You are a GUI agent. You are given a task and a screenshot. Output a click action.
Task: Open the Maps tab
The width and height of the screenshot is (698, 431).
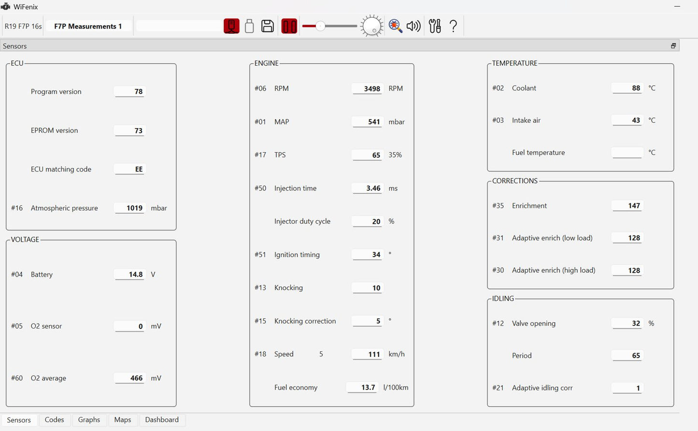pyautogui.click(x=123, y=420)
